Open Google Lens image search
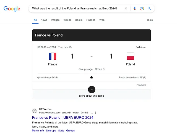 (142, 9)
